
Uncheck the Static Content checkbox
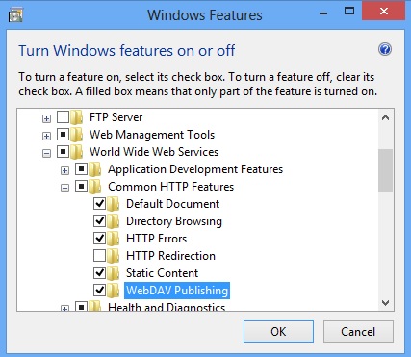coord(99,273)
